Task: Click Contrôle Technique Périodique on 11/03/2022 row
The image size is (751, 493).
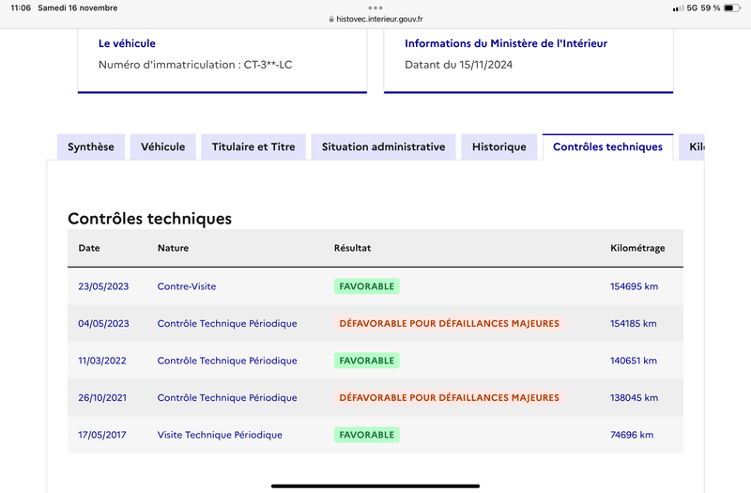Action: 227,361
